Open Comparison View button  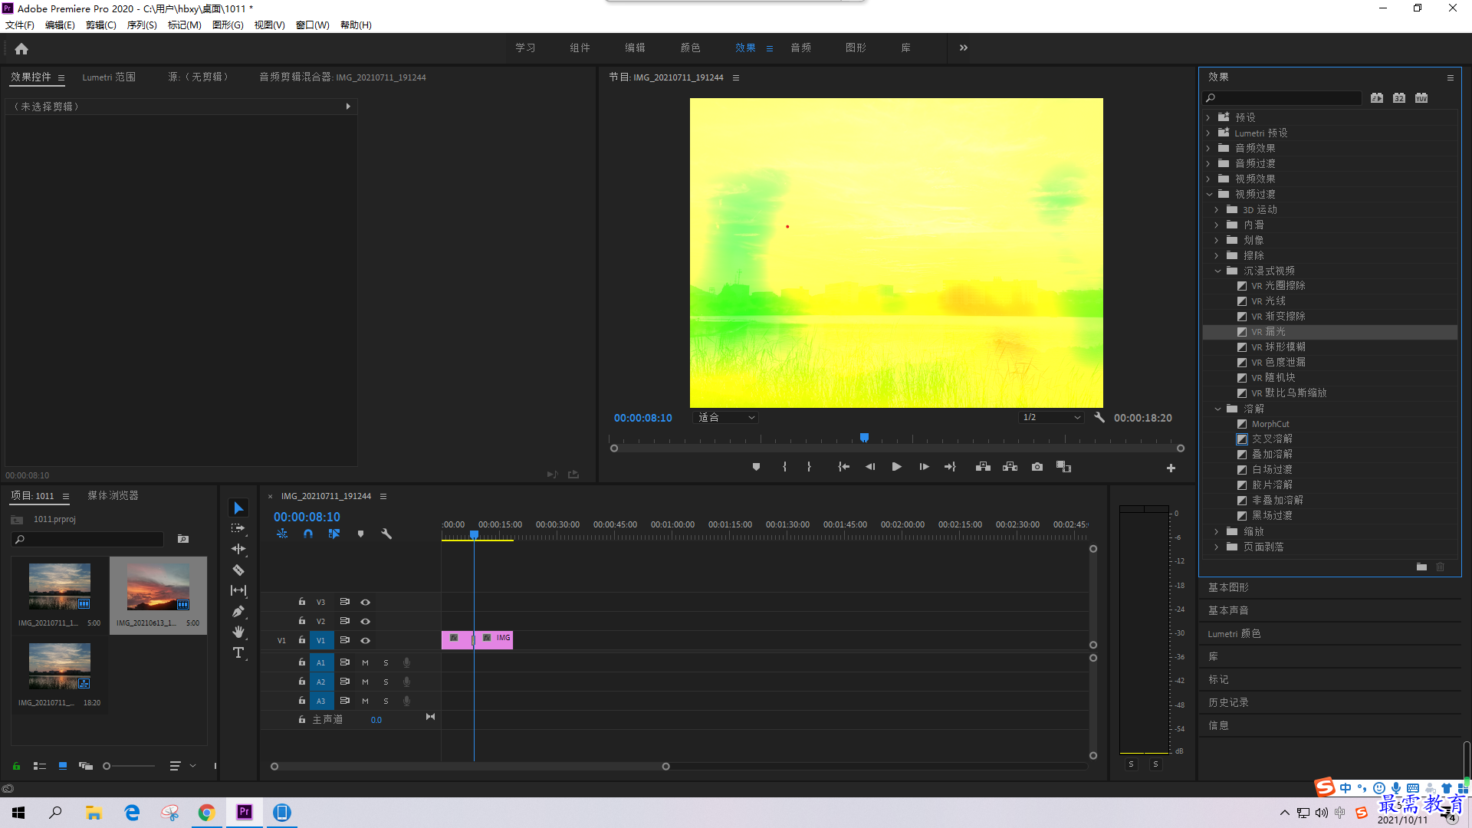pyautogui.click(x=1063, y=467)
